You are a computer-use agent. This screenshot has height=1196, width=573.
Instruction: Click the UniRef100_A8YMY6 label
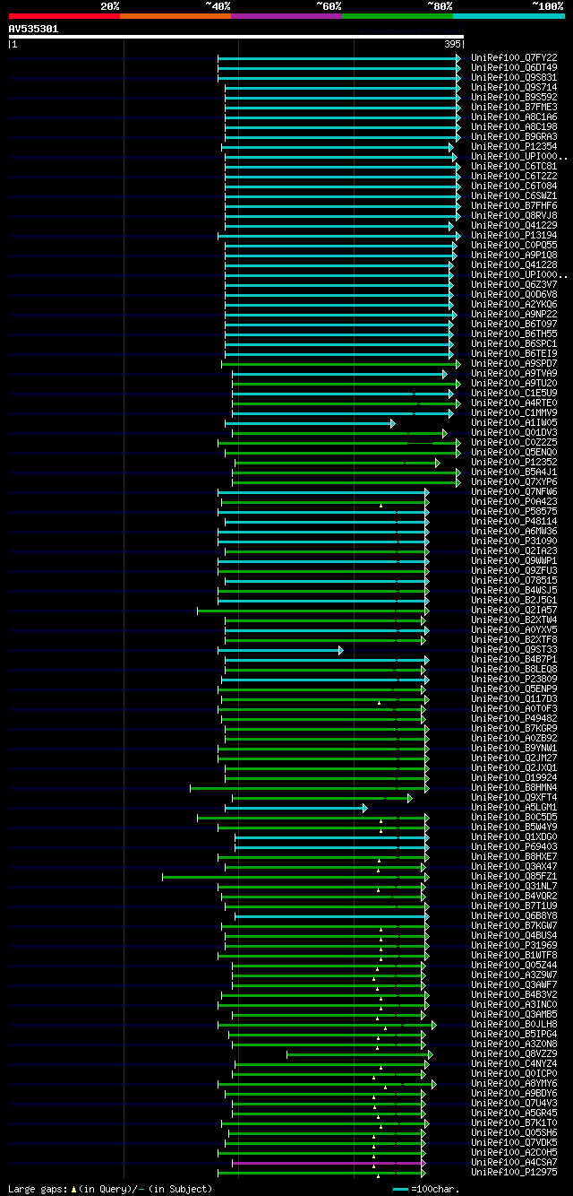[x=514, y=1083]
